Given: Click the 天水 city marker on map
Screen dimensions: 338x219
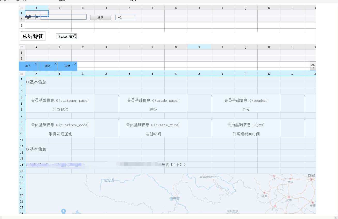Looking at the screenshot, I should tap(273, 176).
